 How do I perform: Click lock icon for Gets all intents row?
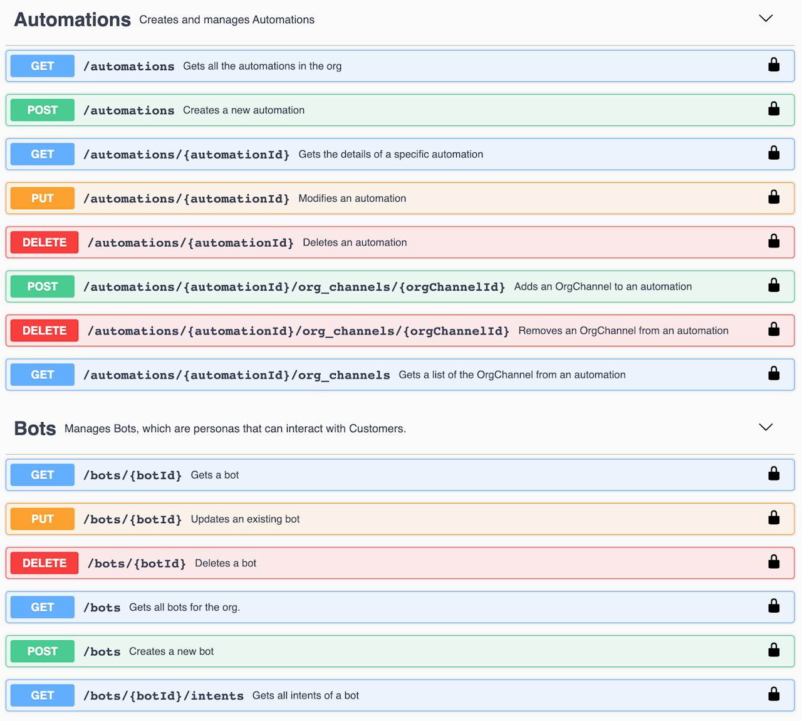[774, 694]
